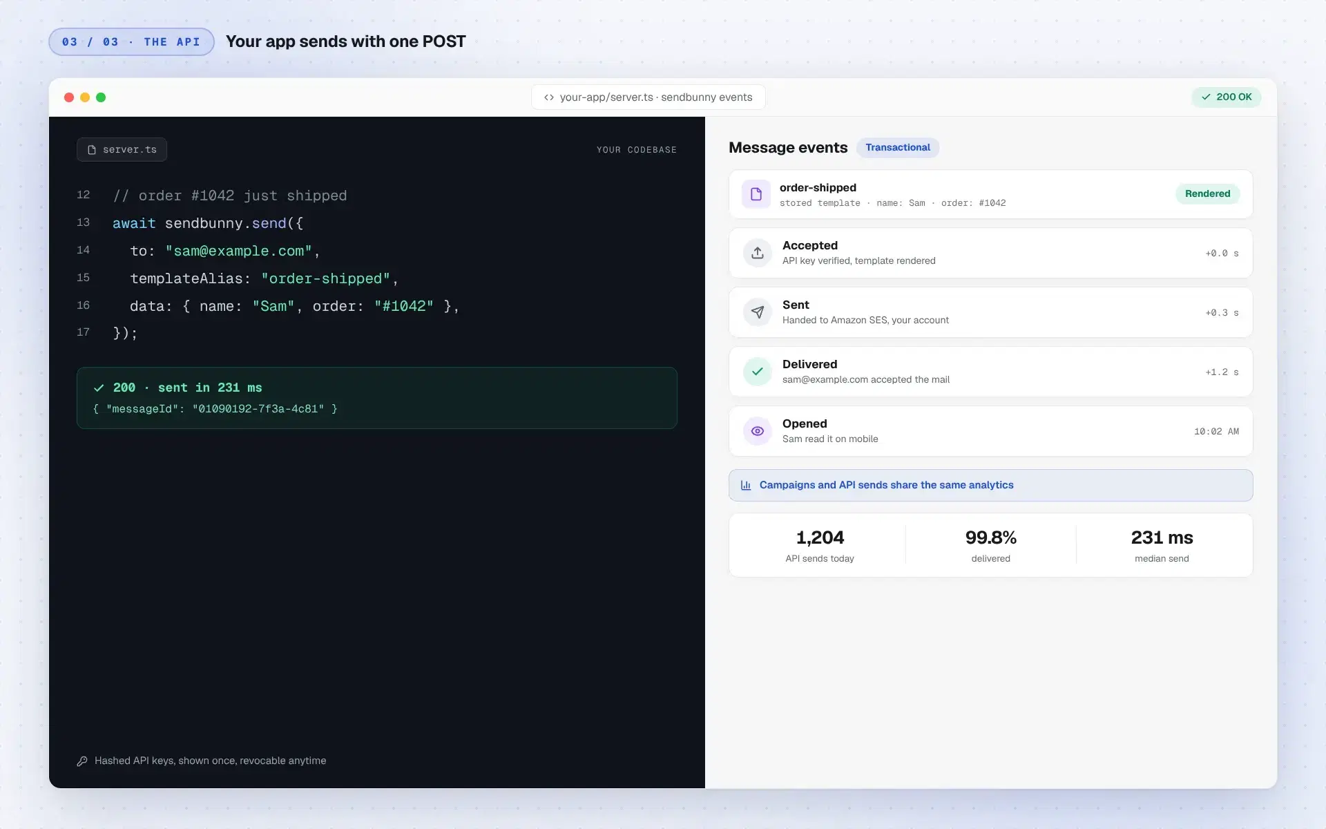This screenshot has height=829, width=1326.
Task: Click the order-shipped template document icon
Action: tap(756, 194)
